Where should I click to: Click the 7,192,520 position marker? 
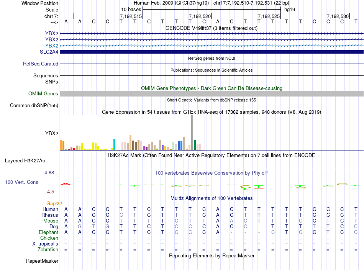(200, 16)
